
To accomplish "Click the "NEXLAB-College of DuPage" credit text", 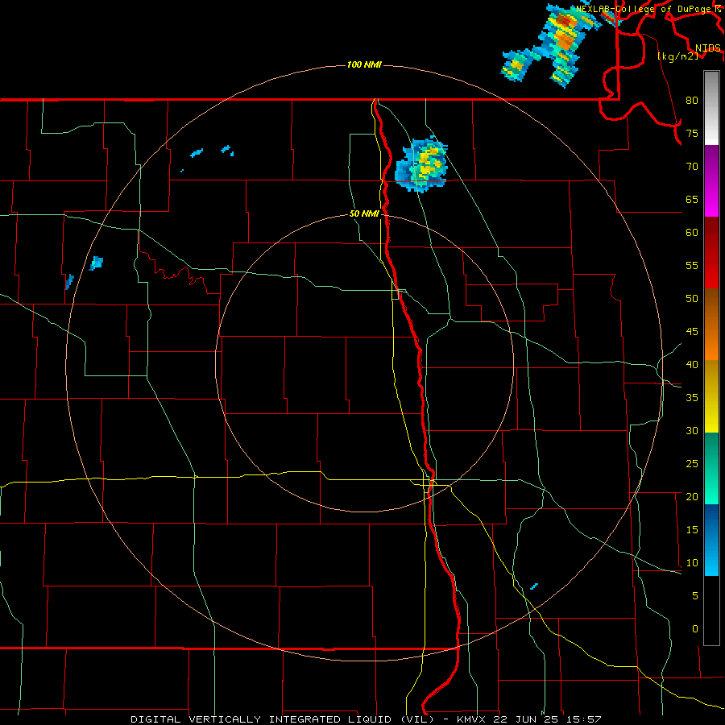I will (x=644, y=9).
